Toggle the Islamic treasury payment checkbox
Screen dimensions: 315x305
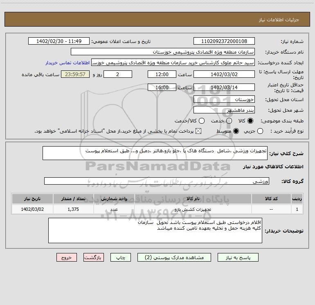[198, 131]
